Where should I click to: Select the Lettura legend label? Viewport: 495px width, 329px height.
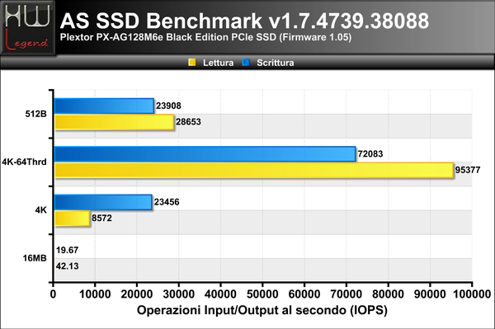pyautogui.click(x=218, y=63)
